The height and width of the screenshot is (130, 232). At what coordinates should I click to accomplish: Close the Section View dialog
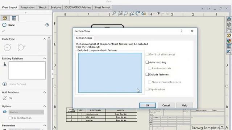point(192,31)
